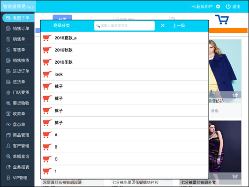Open 看图下单 in the sidebar
This screenshot has height=187, width=249.
click(x=18, y=18)
